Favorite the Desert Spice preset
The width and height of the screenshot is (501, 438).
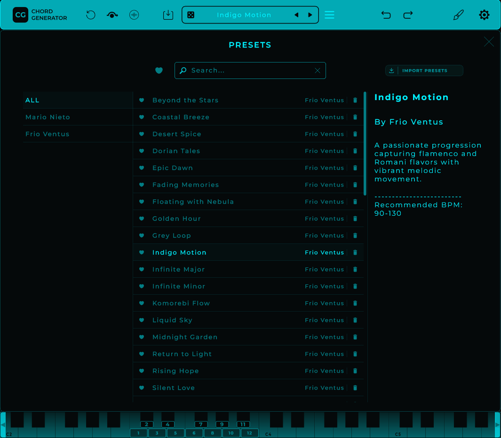coord(142,134)
